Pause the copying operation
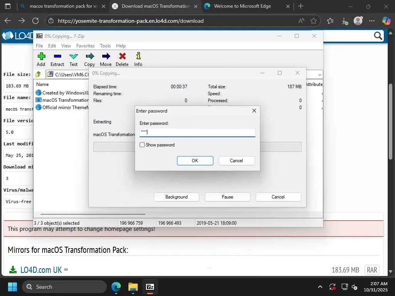Screen dimensions: 395x296 227,197
